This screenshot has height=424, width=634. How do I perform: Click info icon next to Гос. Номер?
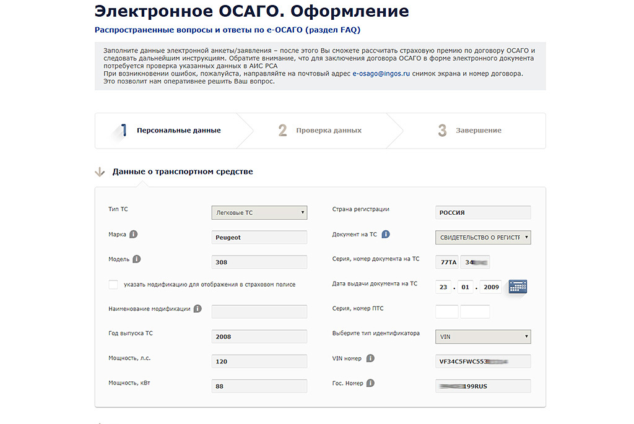point(370,383)
